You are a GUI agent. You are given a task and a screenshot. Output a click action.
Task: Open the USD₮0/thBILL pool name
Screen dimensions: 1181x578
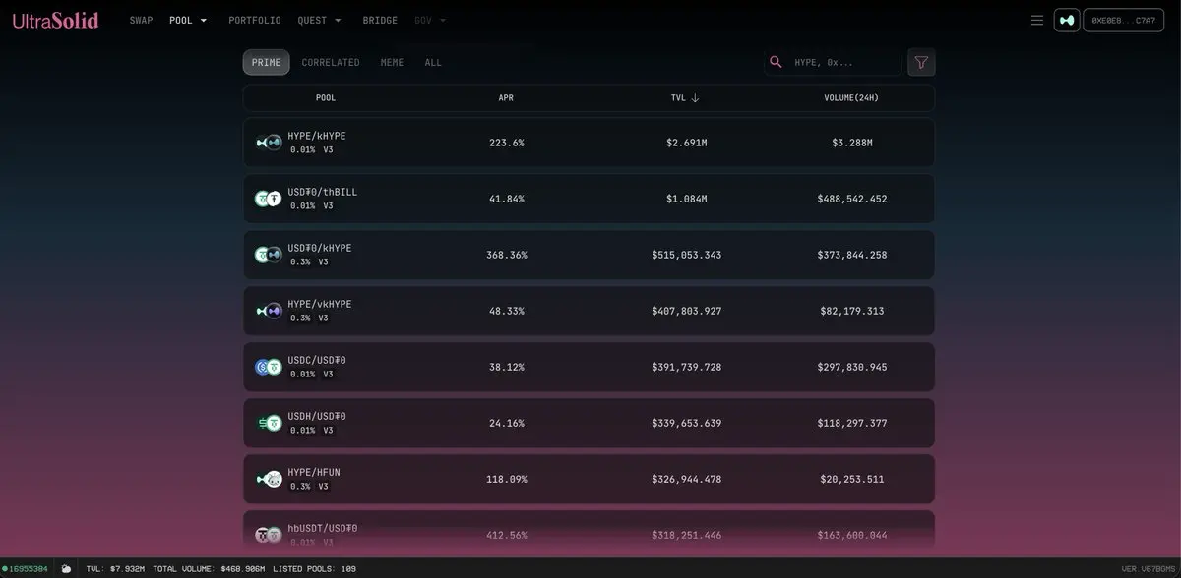coord(323,192)
